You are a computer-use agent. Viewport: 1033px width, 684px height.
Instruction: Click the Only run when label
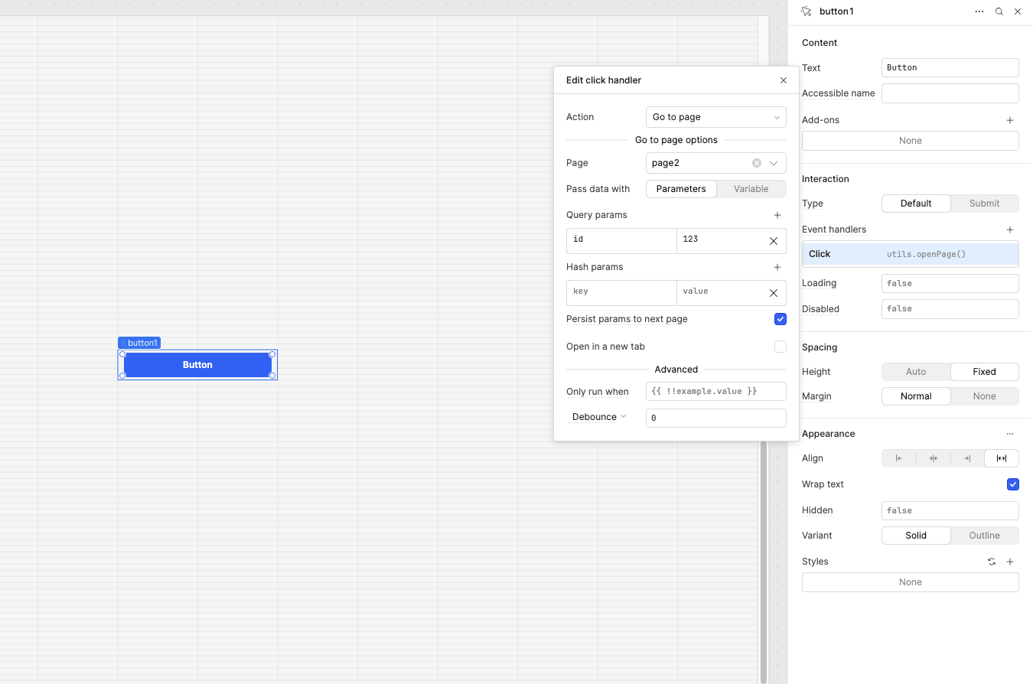pos(598,392)
